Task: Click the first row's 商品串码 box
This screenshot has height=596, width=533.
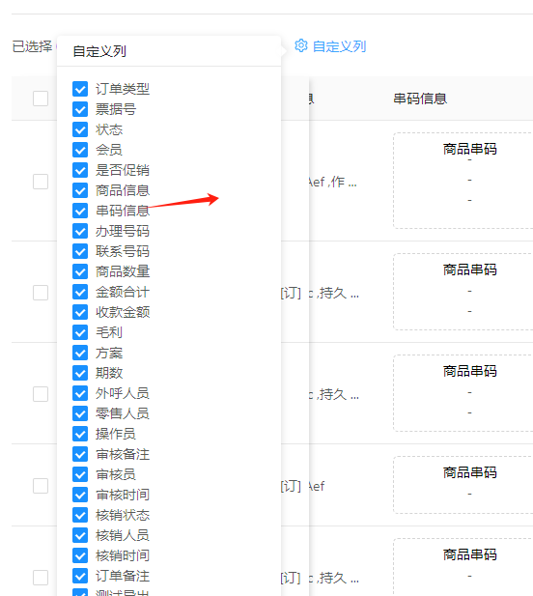Action: (x=463, y=181)
